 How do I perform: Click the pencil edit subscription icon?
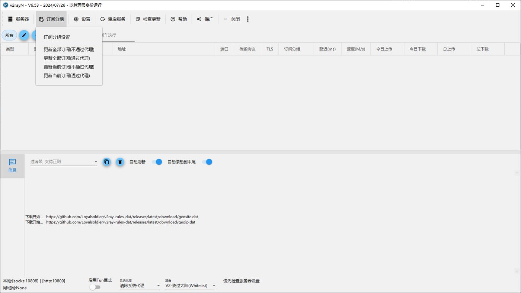tap(24, 35)
